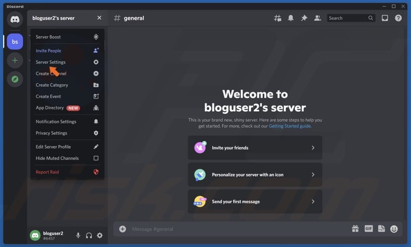Viewport: 411px width, 247px height.
Task: Click Send your first message card
Action: (x=255, y=201)
